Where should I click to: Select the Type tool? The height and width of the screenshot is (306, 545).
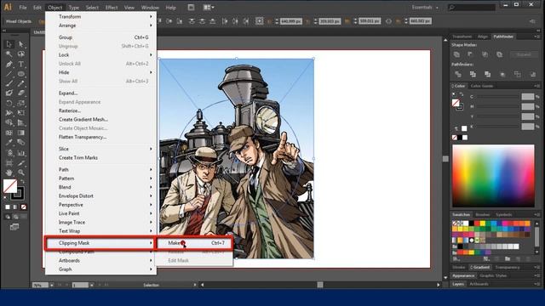coord(21,65)
